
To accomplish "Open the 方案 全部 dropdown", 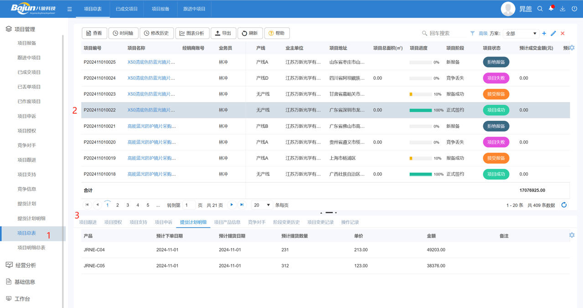I will point(521,33).
